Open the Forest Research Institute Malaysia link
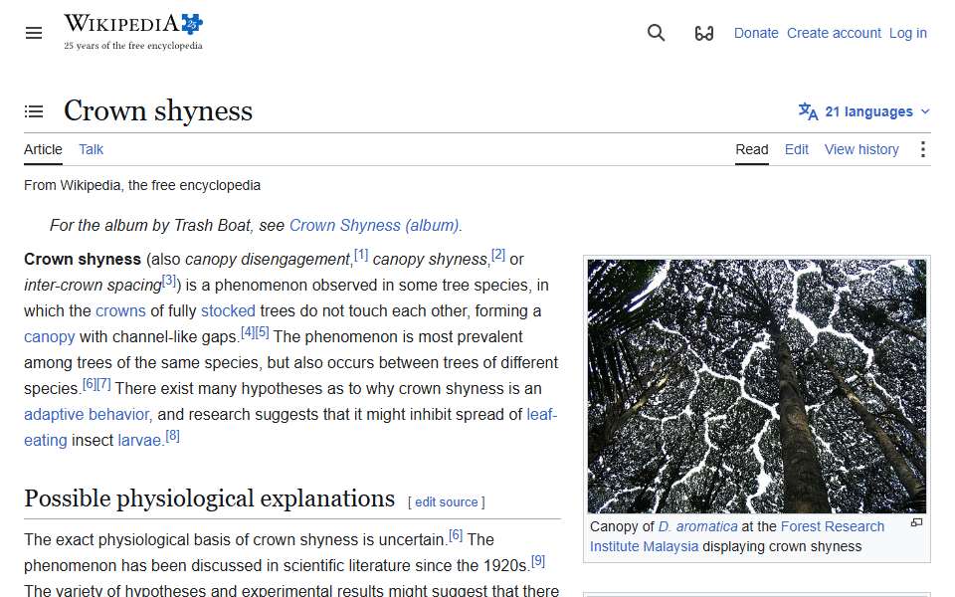Viewport: 955px width, 597px height. point(832,526)
